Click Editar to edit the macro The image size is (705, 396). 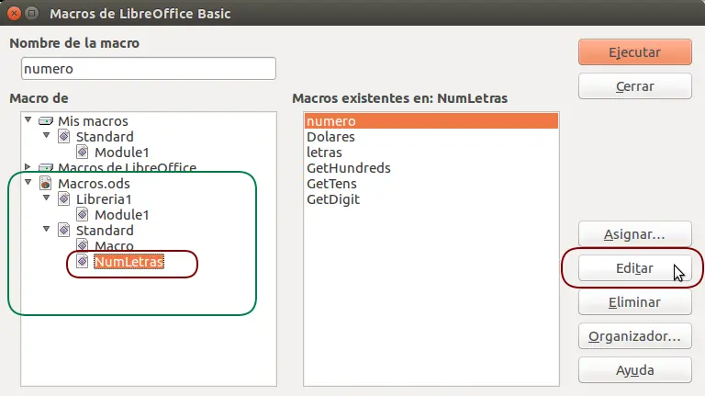click(x=635, y=268)
